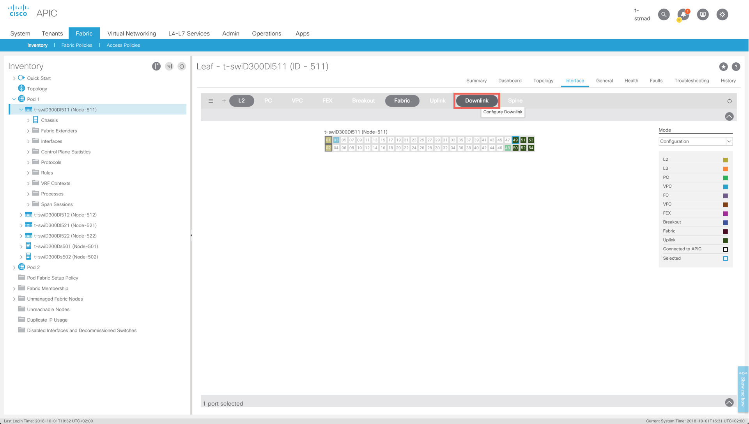
Task: Click the settings gear icon
Action: tap(722, 14)
